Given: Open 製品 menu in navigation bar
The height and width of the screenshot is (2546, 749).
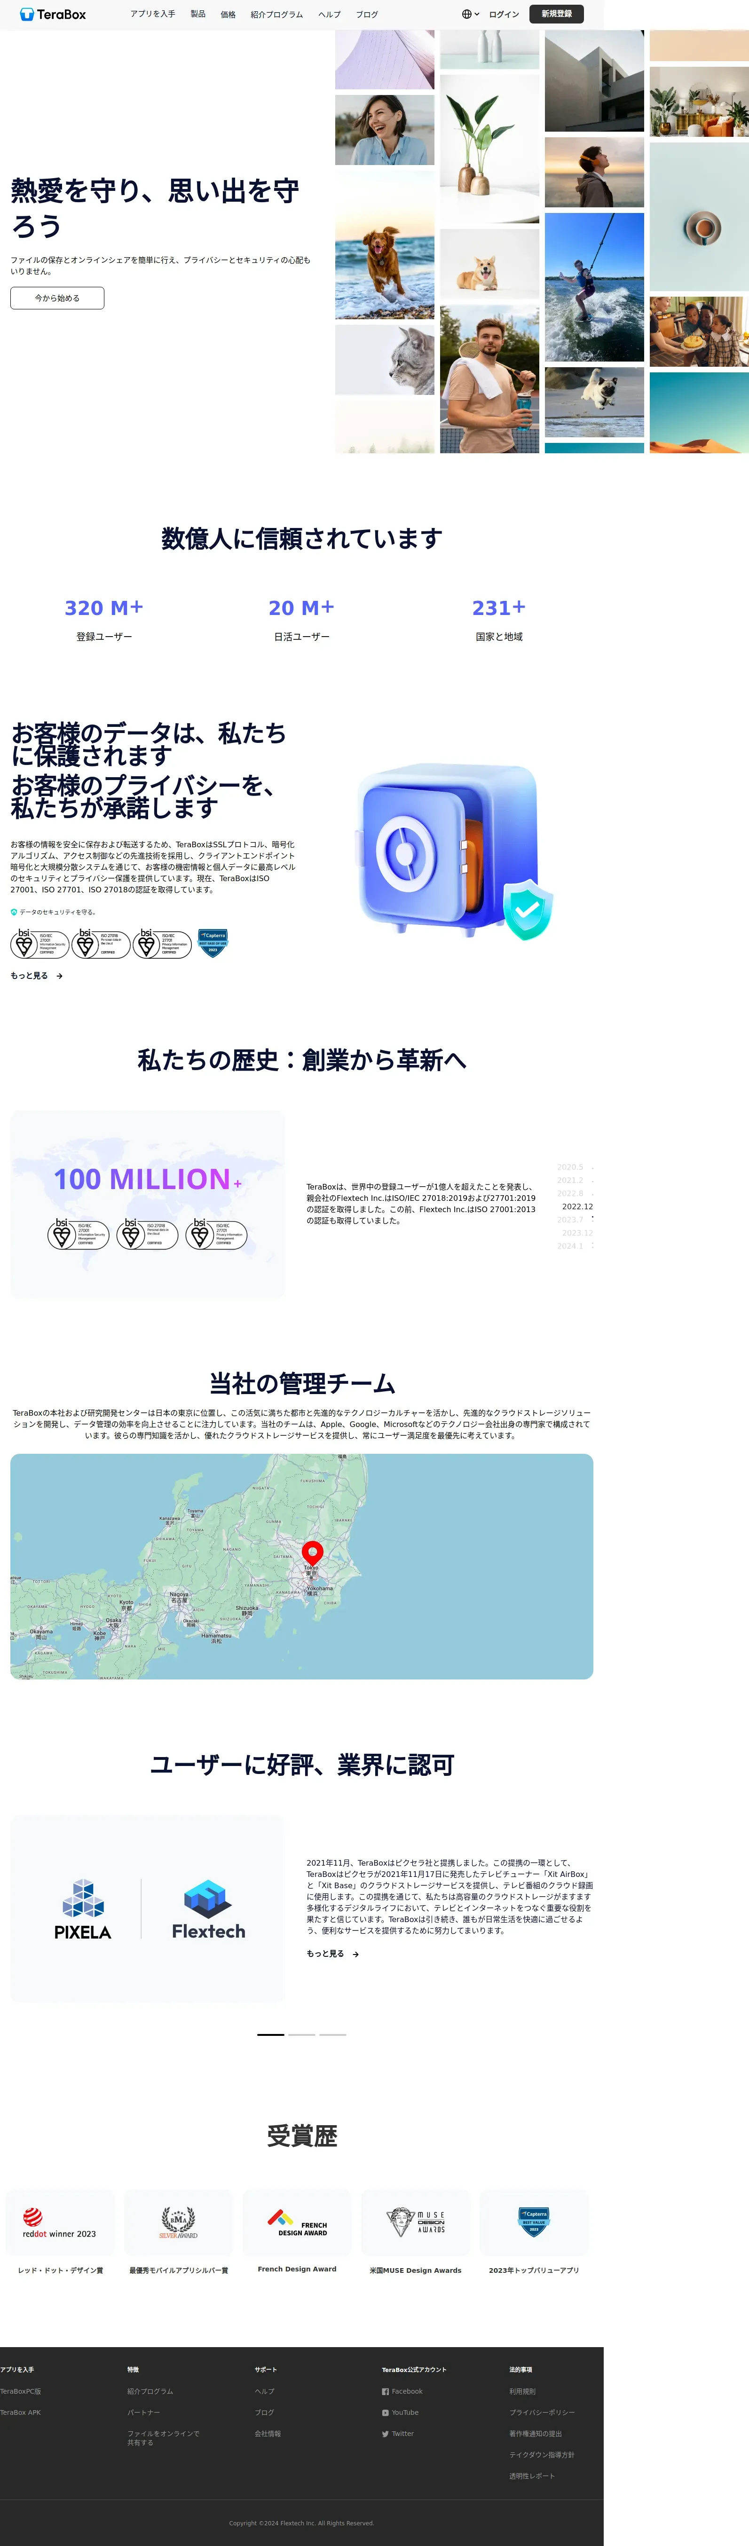Looking at the screenshot, I should tap(197, 14).
